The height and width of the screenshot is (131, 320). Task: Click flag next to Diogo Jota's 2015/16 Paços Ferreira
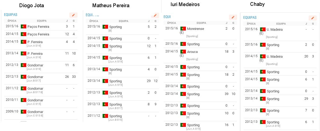point(24,26)
